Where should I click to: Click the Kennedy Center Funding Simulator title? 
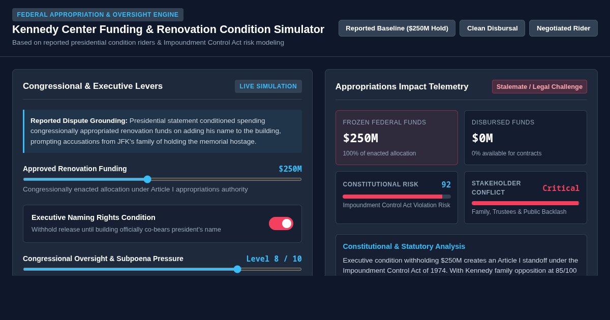coord(168,29)
